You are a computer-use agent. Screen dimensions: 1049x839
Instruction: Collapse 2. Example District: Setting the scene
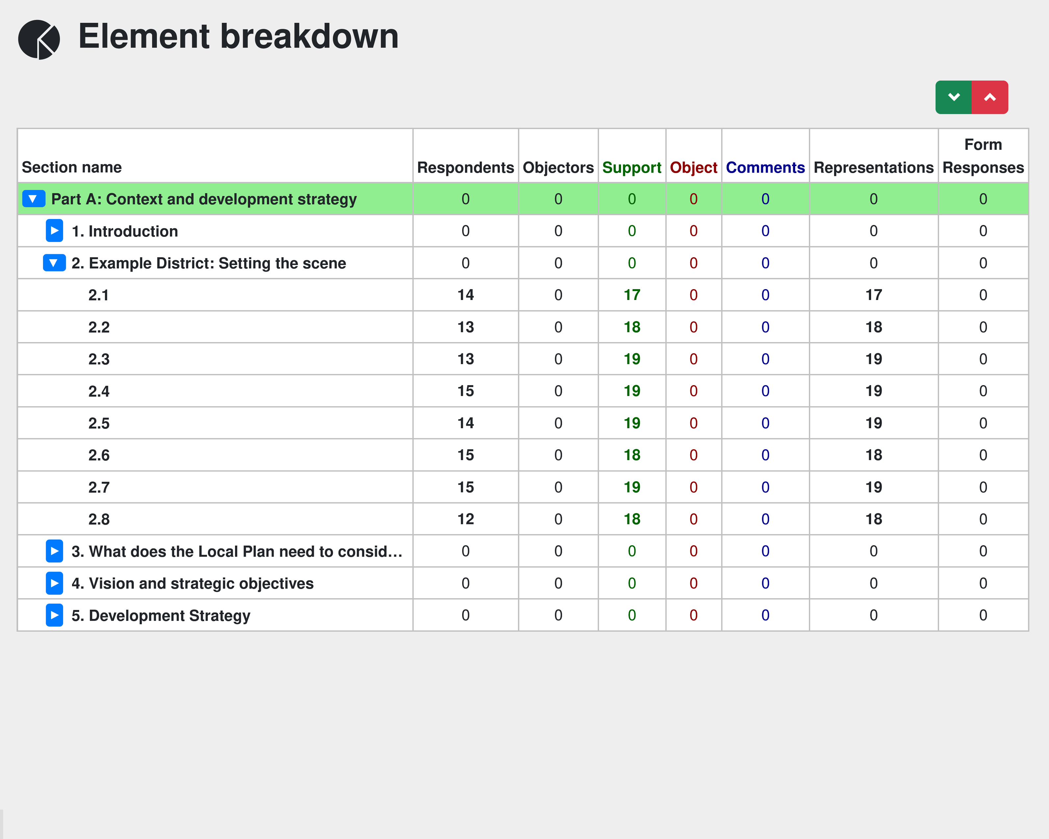pyautogui.click(x=54, y=263)
